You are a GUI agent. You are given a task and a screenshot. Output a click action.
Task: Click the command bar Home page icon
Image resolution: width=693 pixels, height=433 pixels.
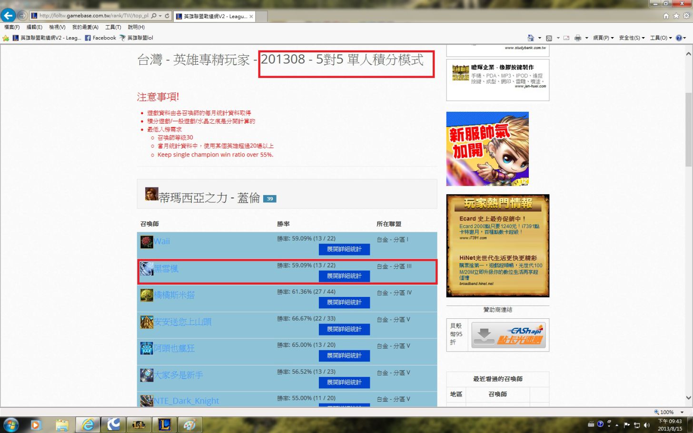pyautogui.click(x=531, y=38)
